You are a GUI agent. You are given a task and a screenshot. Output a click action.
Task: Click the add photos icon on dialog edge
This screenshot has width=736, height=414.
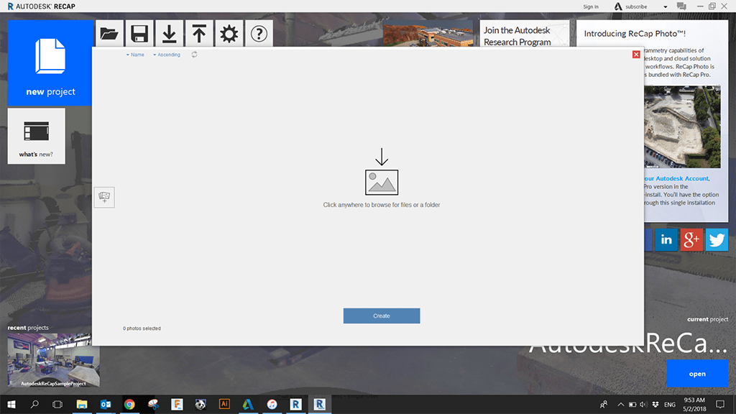[104, 197]
